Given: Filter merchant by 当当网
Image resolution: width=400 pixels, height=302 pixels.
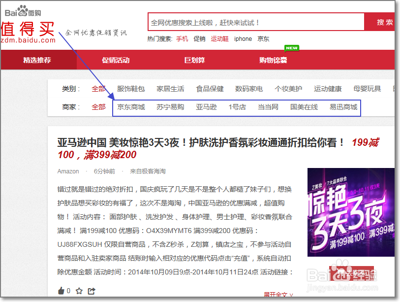Looking at the screenshot, I should click(x=268, y=107).
